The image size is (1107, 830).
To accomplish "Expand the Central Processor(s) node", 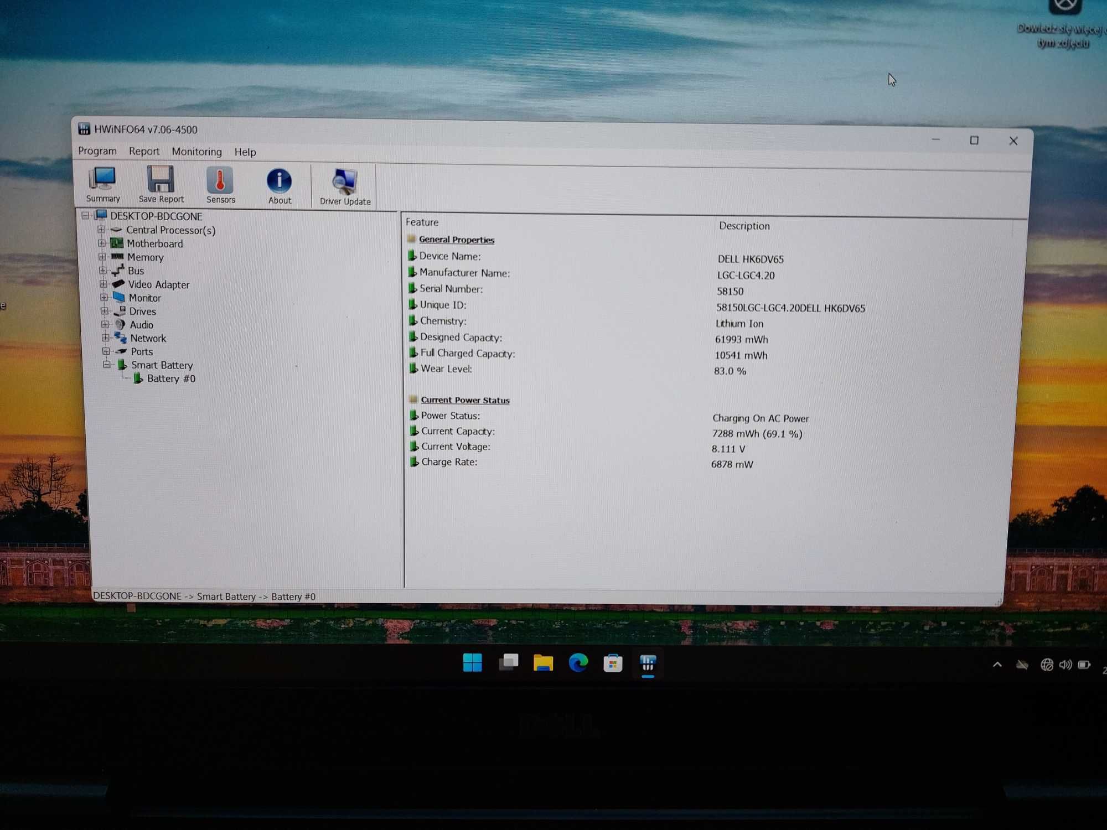I will pyautogui.click(x=101, y=229).
